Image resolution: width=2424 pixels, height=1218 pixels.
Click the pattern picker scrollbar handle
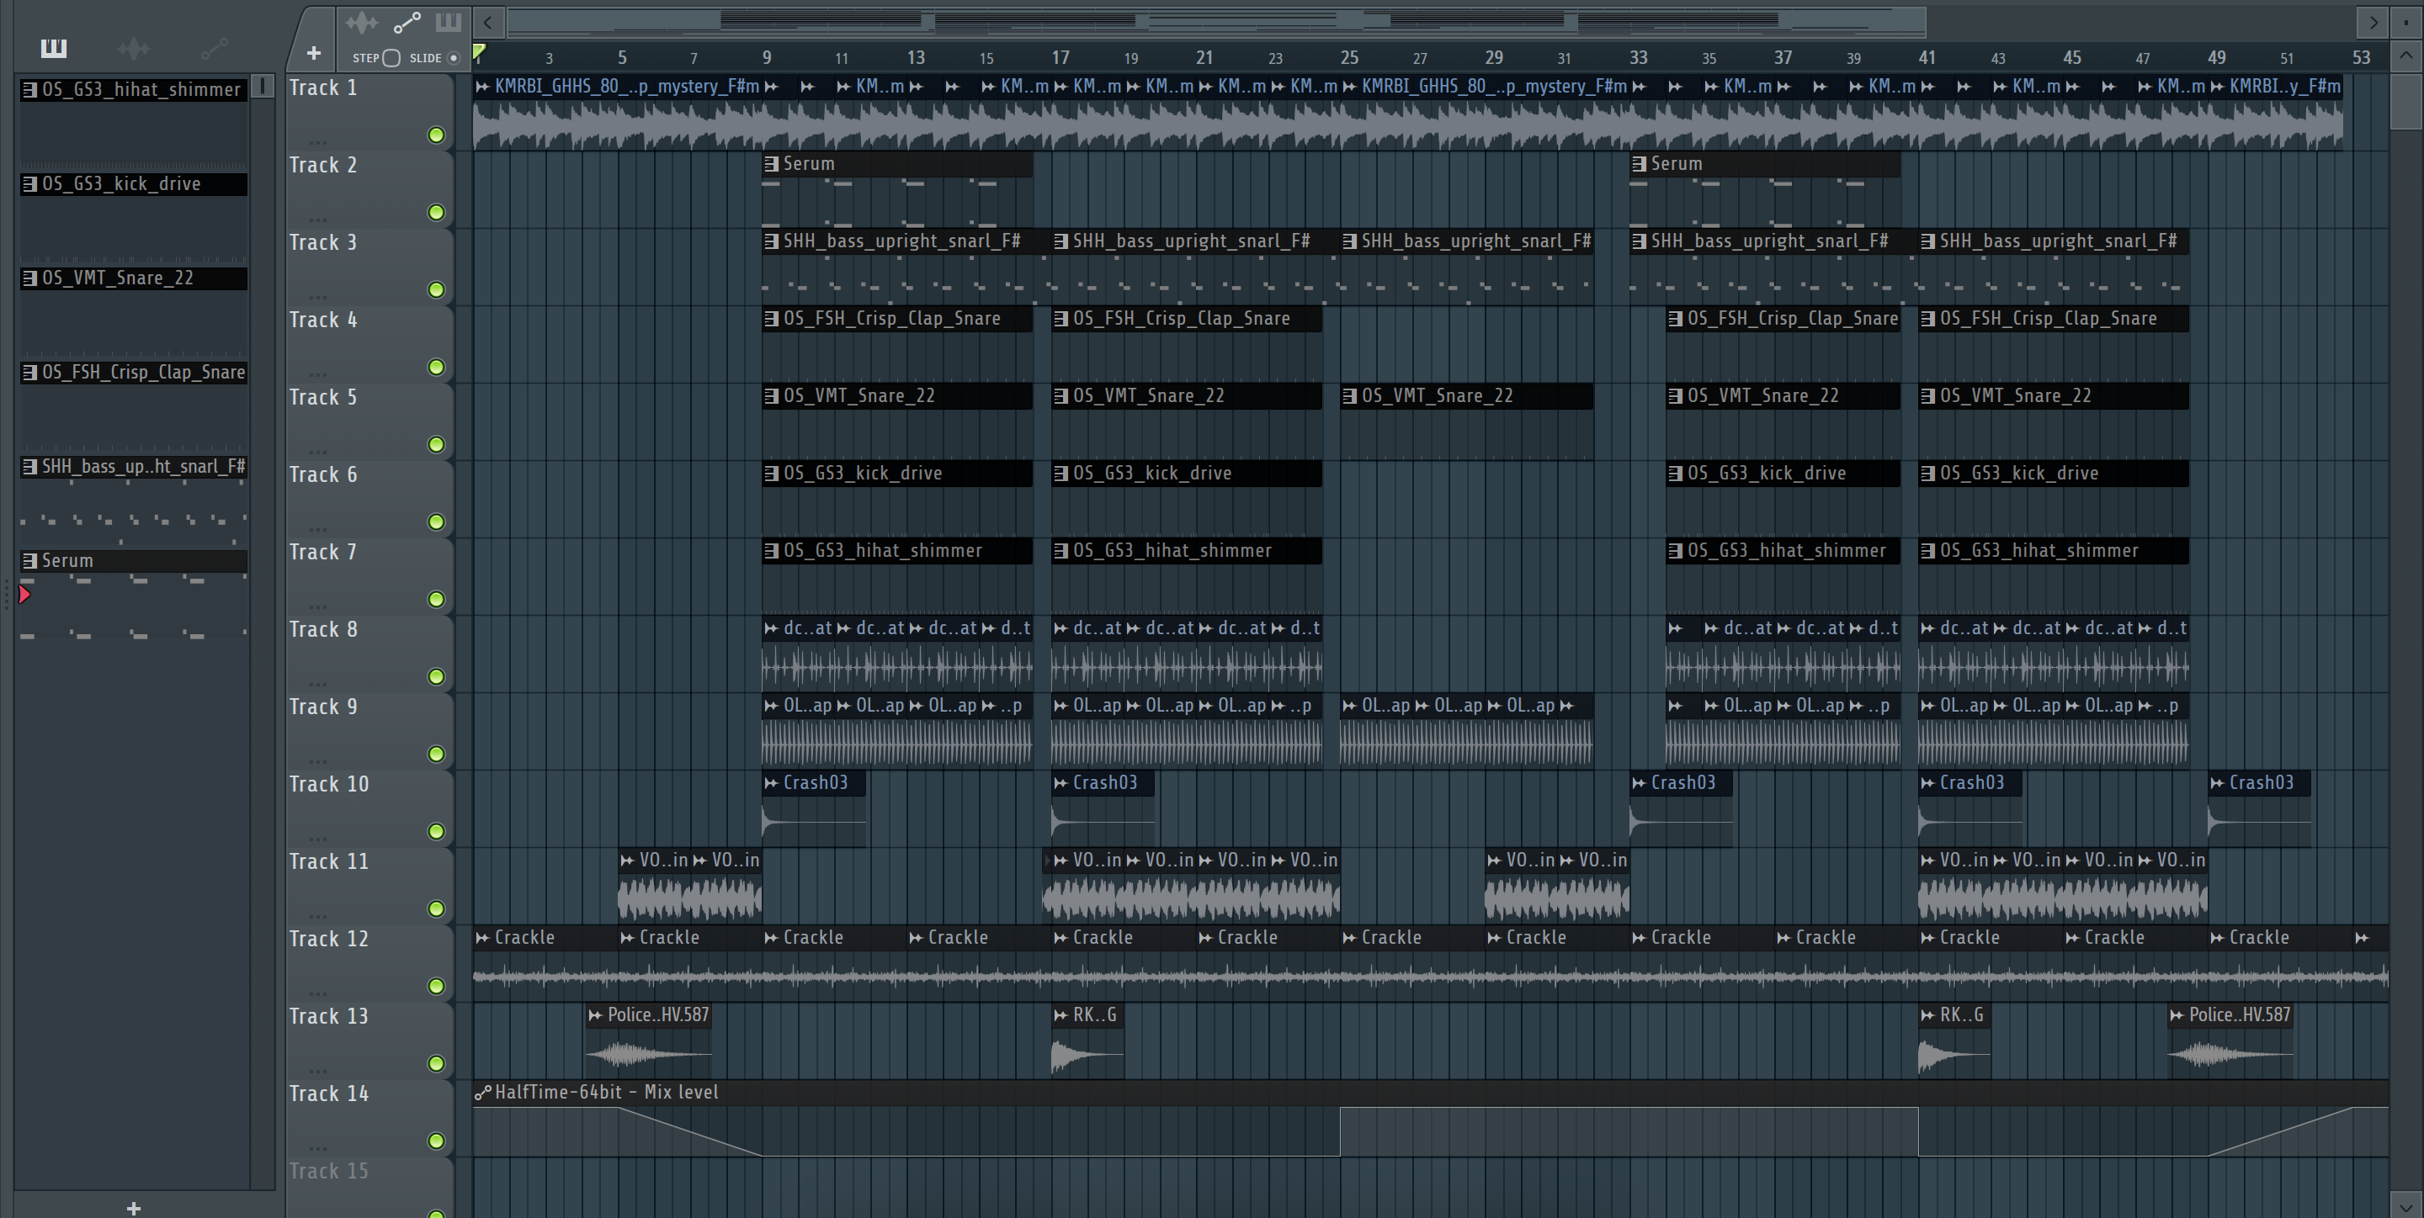263,87
